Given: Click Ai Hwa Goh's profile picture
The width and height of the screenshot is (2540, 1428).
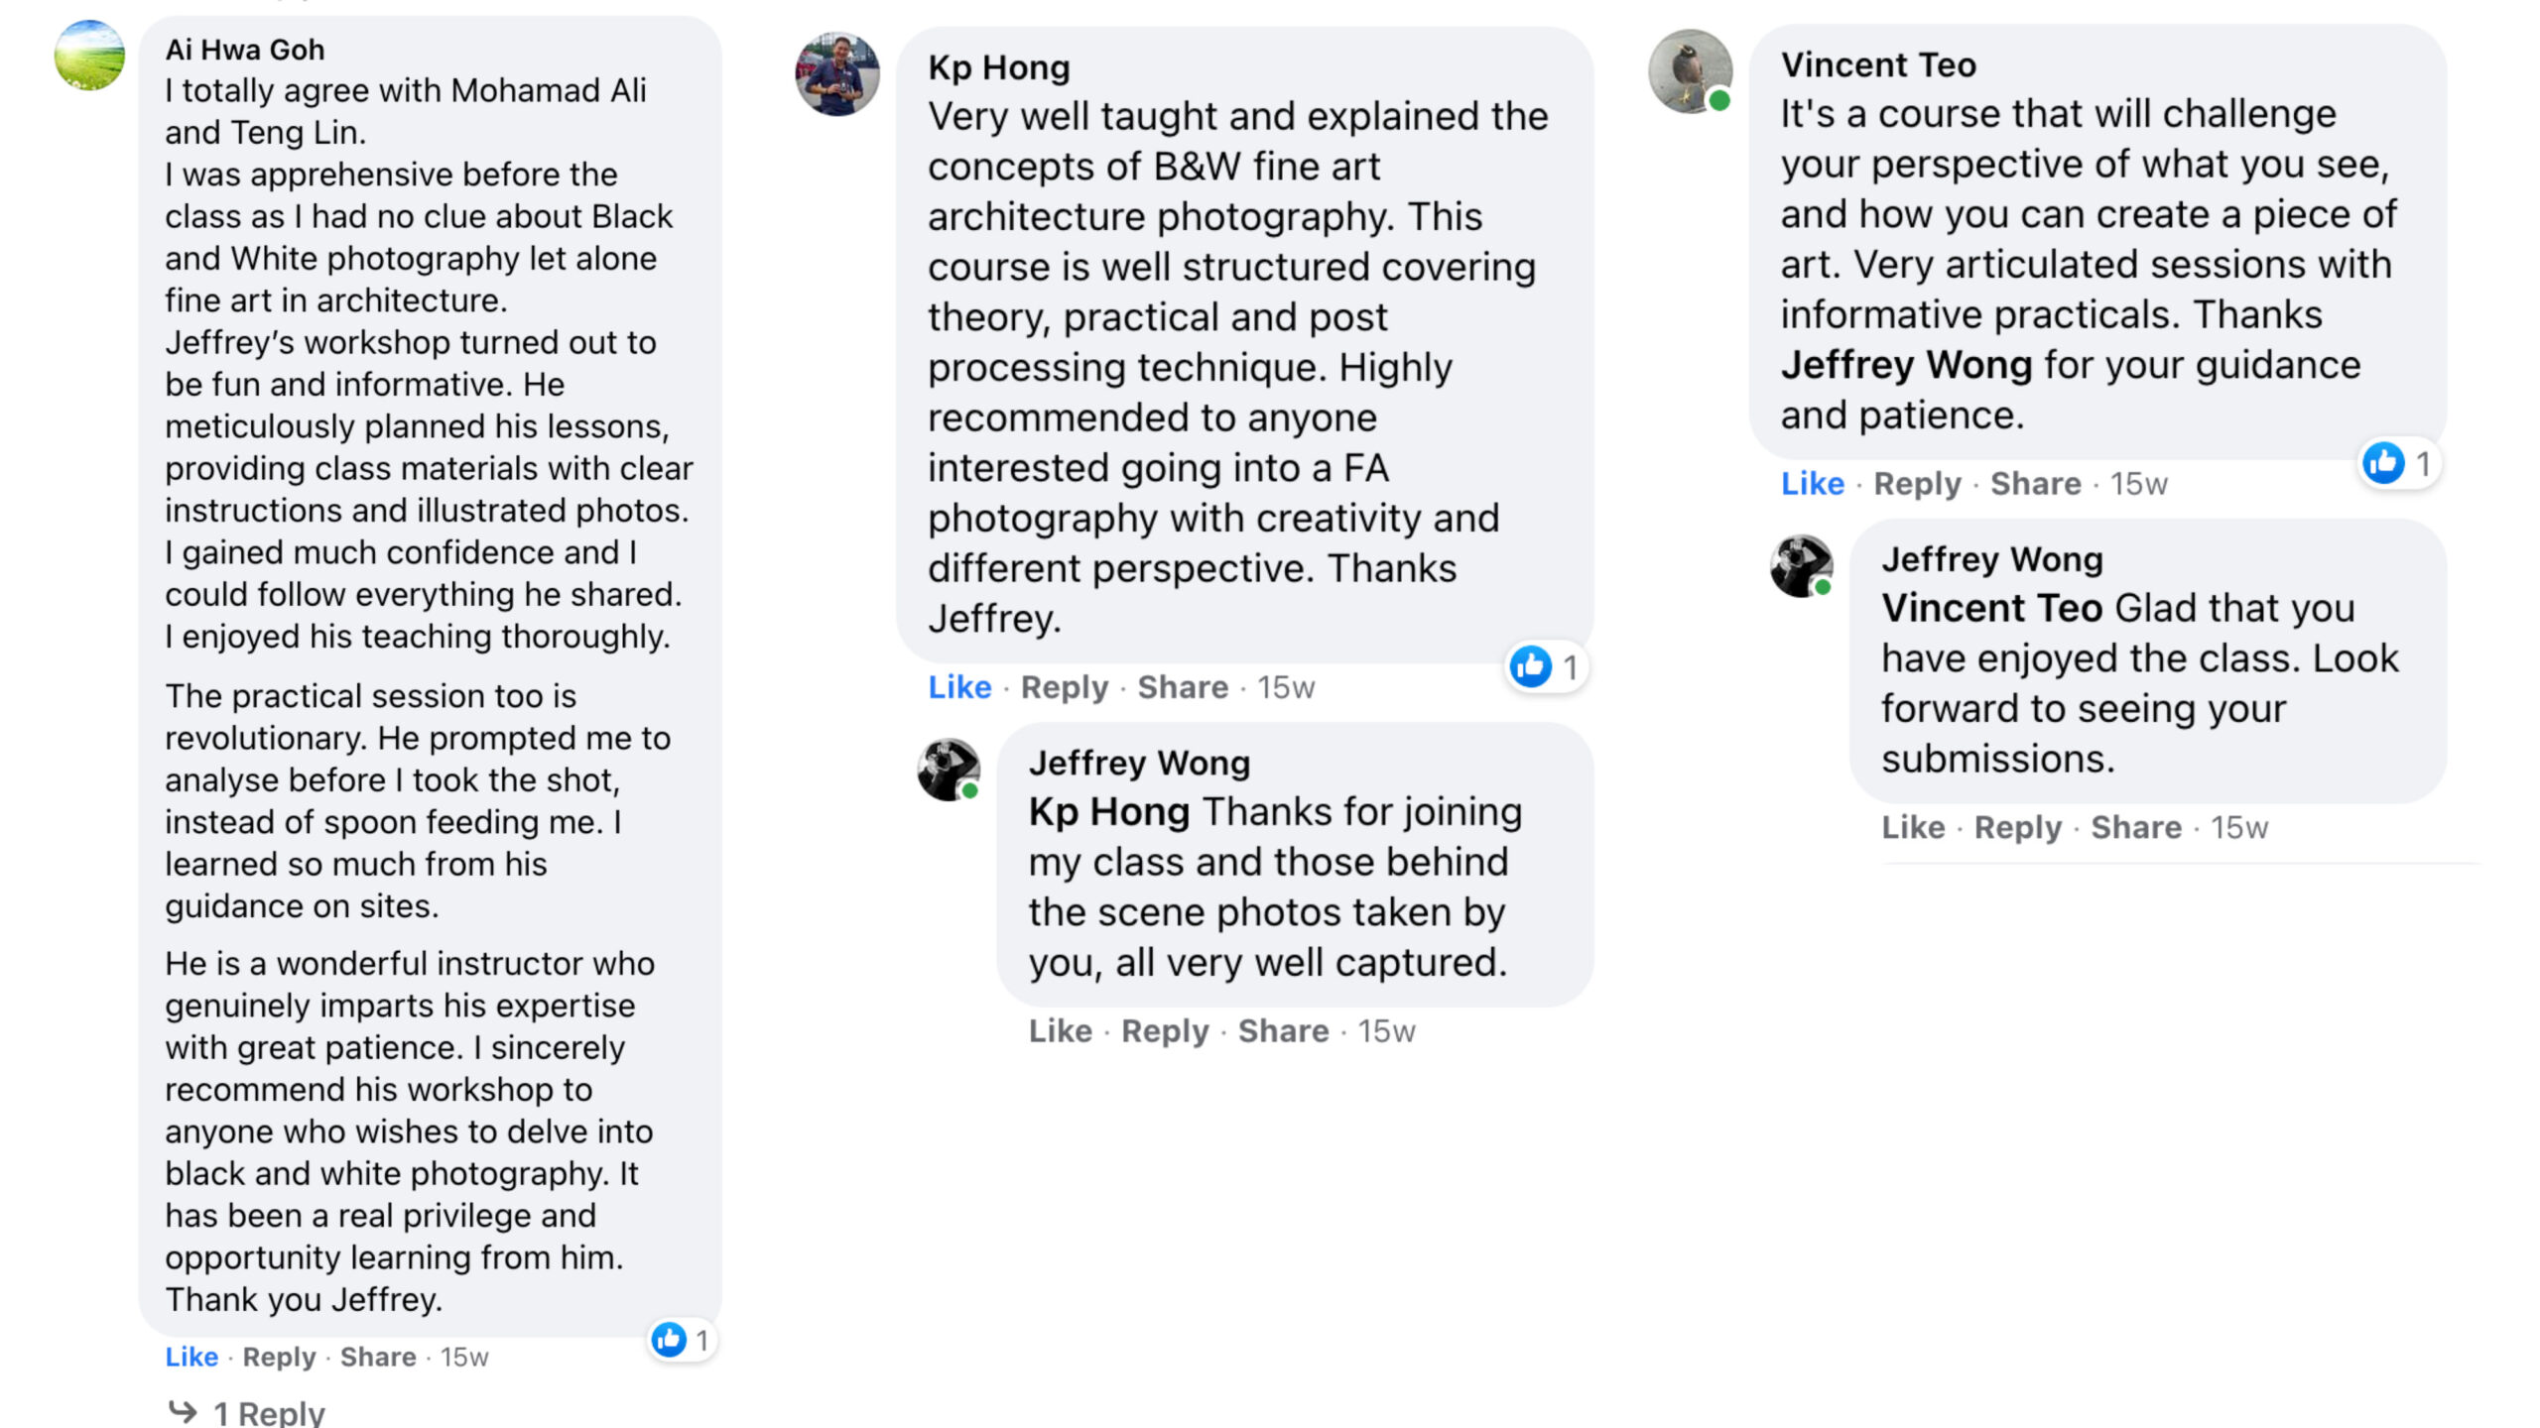Looking at the screenshot, I should tap(89, 56).
